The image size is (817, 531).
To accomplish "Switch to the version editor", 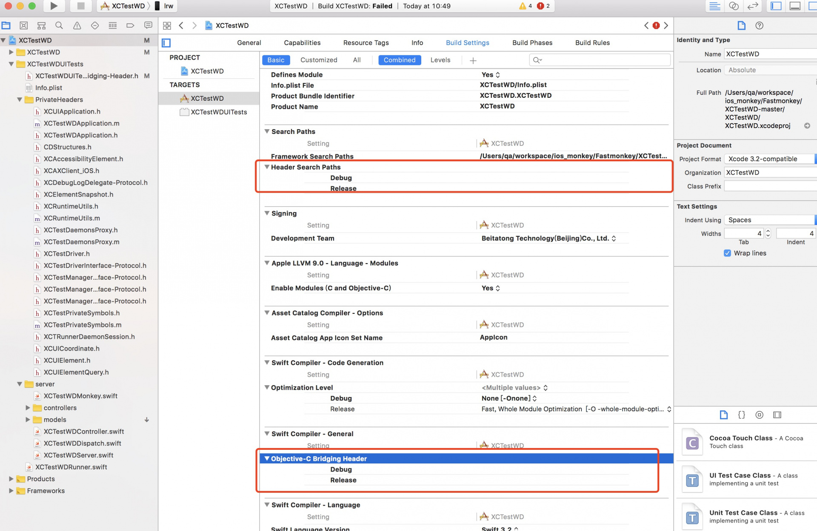I will point(753,6).
